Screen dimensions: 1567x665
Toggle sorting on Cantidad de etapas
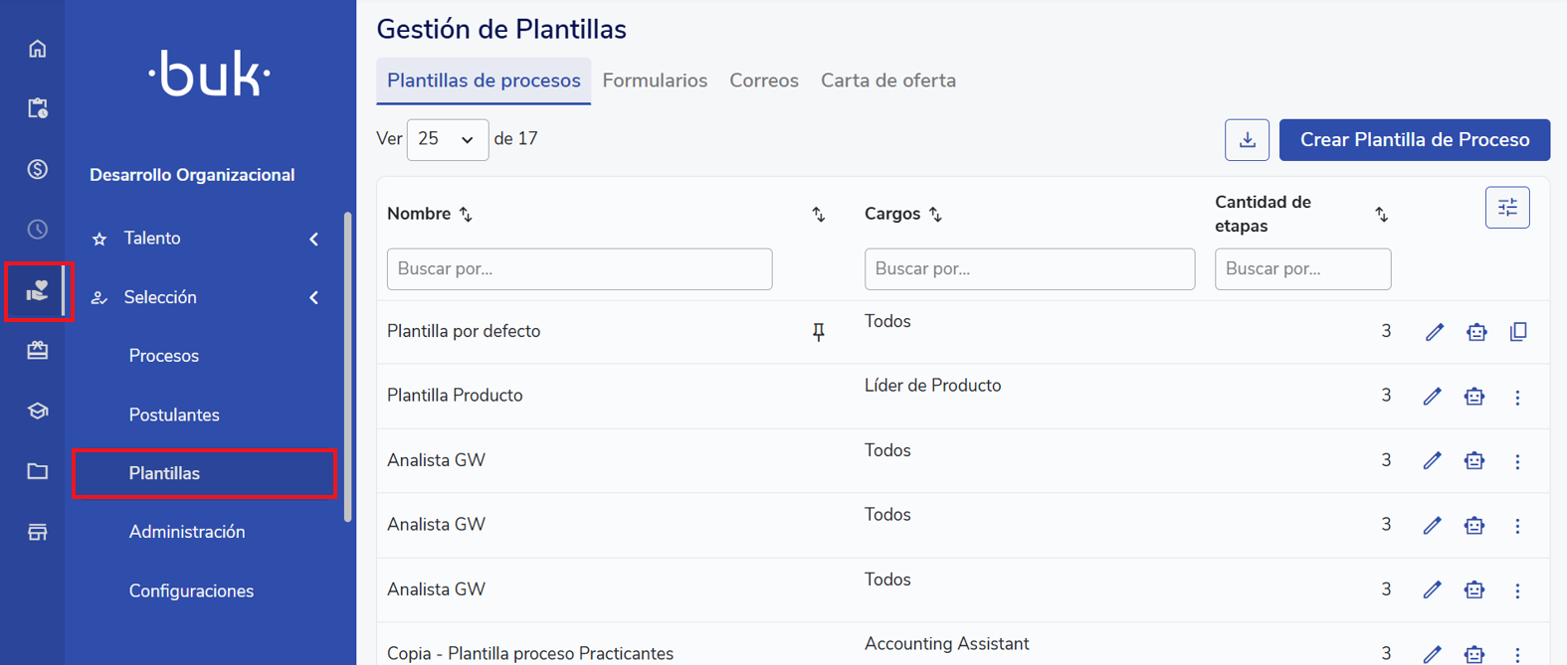click(x=1381, y=215)
